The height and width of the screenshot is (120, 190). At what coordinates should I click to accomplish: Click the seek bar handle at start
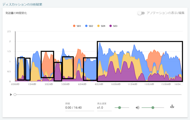(15, 95)
